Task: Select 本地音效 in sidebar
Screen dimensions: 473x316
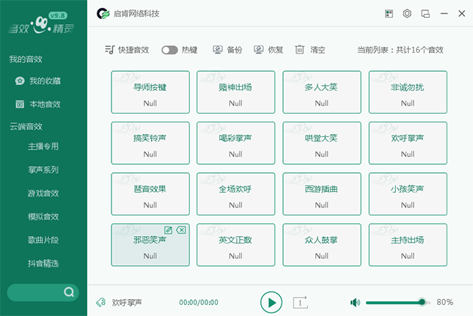Action: coord(45,104)
